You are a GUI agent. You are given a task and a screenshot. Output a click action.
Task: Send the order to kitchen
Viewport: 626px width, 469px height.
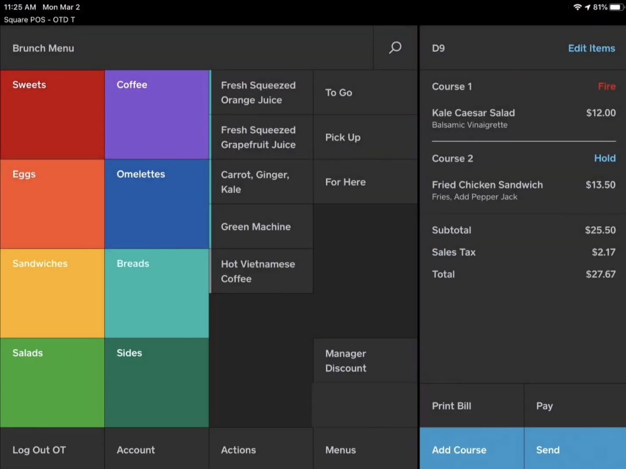[x=575, y=449]
